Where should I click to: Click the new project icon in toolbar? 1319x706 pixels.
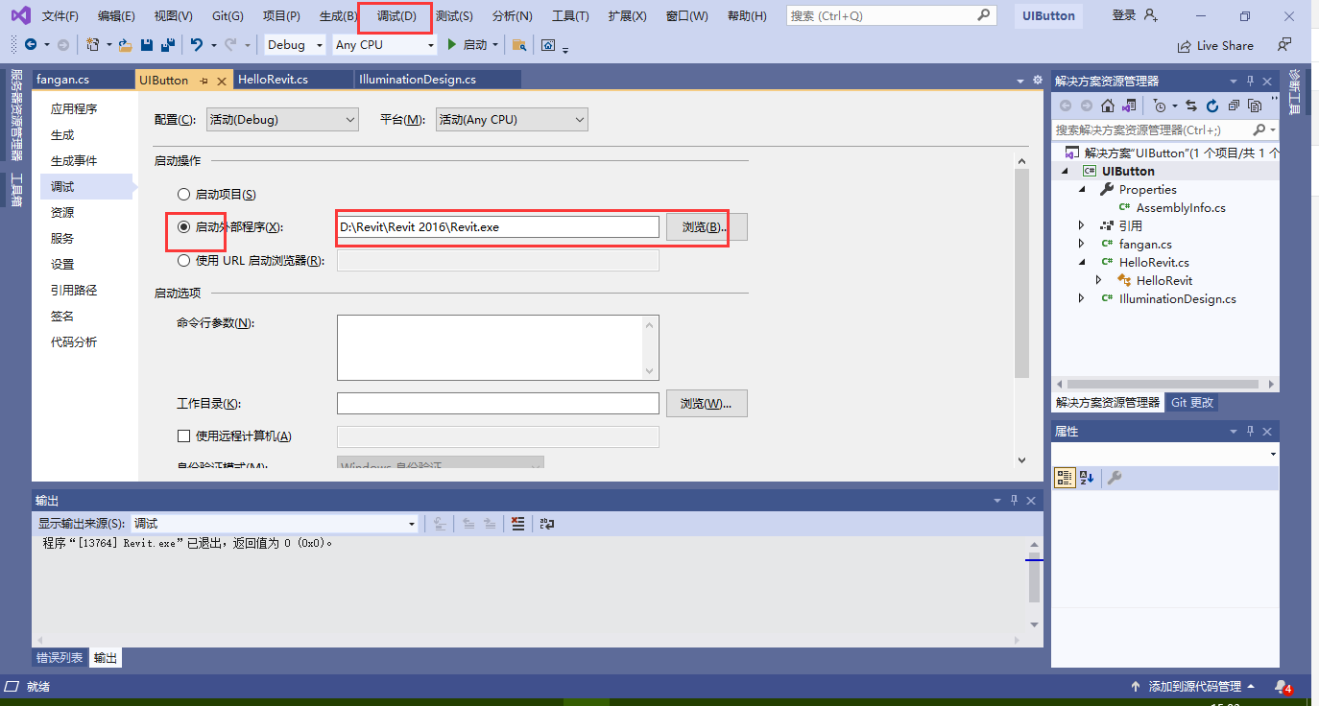(92, 45)
